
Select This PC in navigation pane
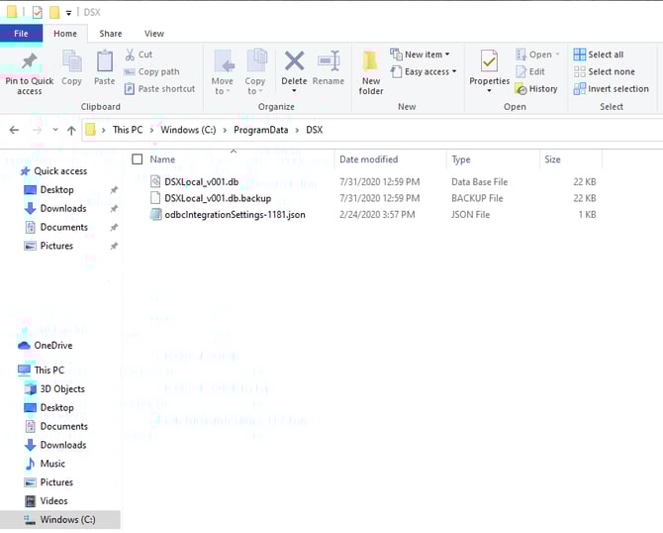(x=49, y=370)
